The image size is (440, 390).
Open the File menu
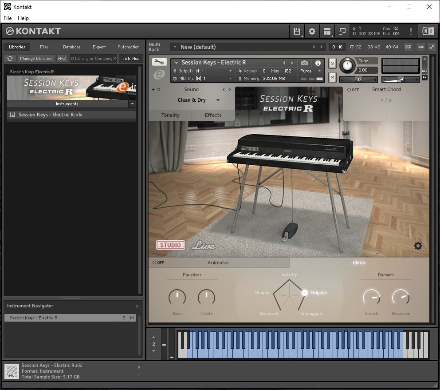pyautogui.click(x=8, y=18)
